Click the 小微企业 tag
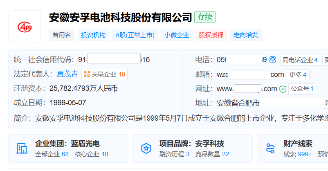The width and height of the screenshot is (328, 171). point(177,35)
